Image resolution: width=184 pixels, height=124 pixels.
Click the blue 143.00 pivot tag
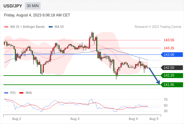[172, 55]
